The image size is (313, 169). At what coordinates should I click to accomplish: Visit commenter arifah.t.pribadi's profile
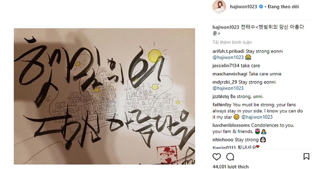(x=229, y=51)
